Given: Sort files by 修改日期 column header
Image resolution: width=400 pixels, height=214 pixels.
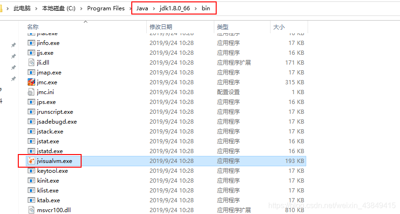Looking at the screenshot, I should [161, 27].
